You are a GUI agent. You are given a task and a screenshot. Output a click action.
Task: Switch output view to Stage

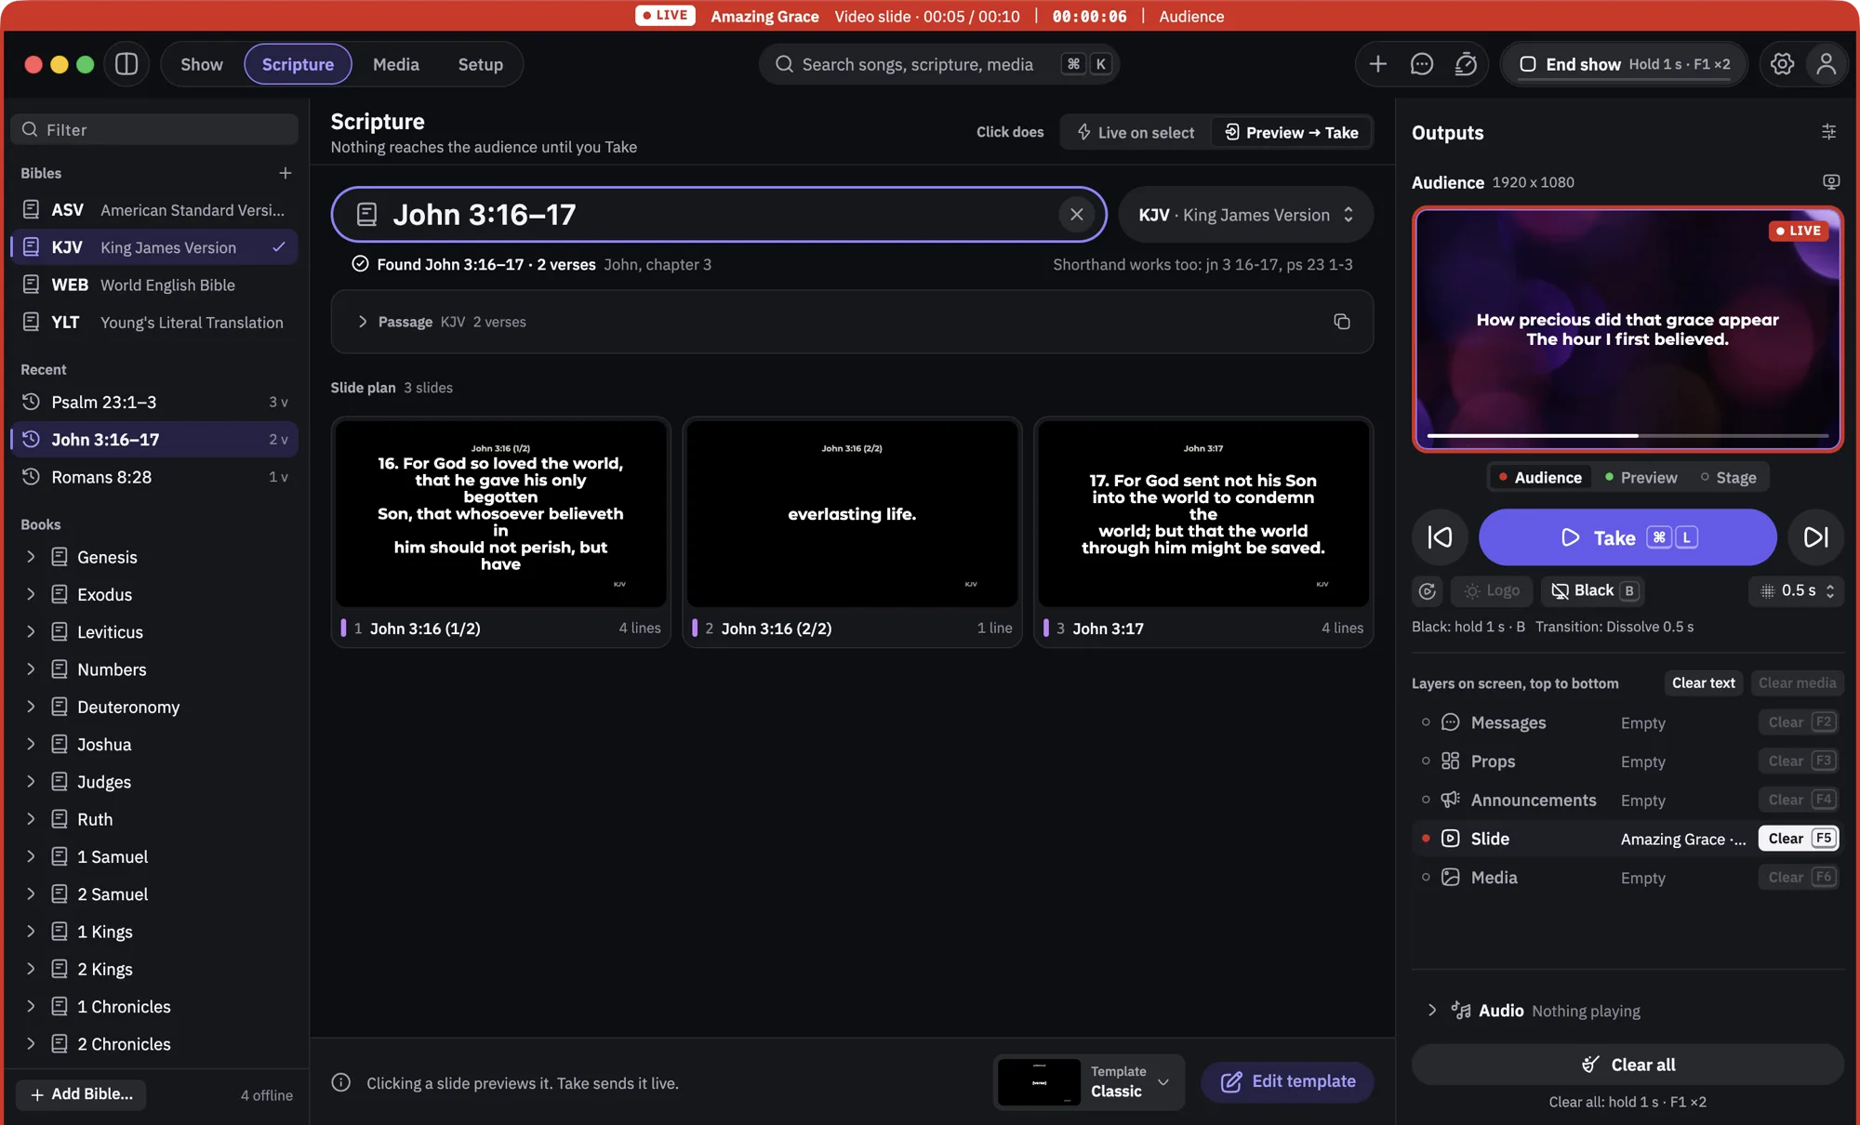[1728, 477]
